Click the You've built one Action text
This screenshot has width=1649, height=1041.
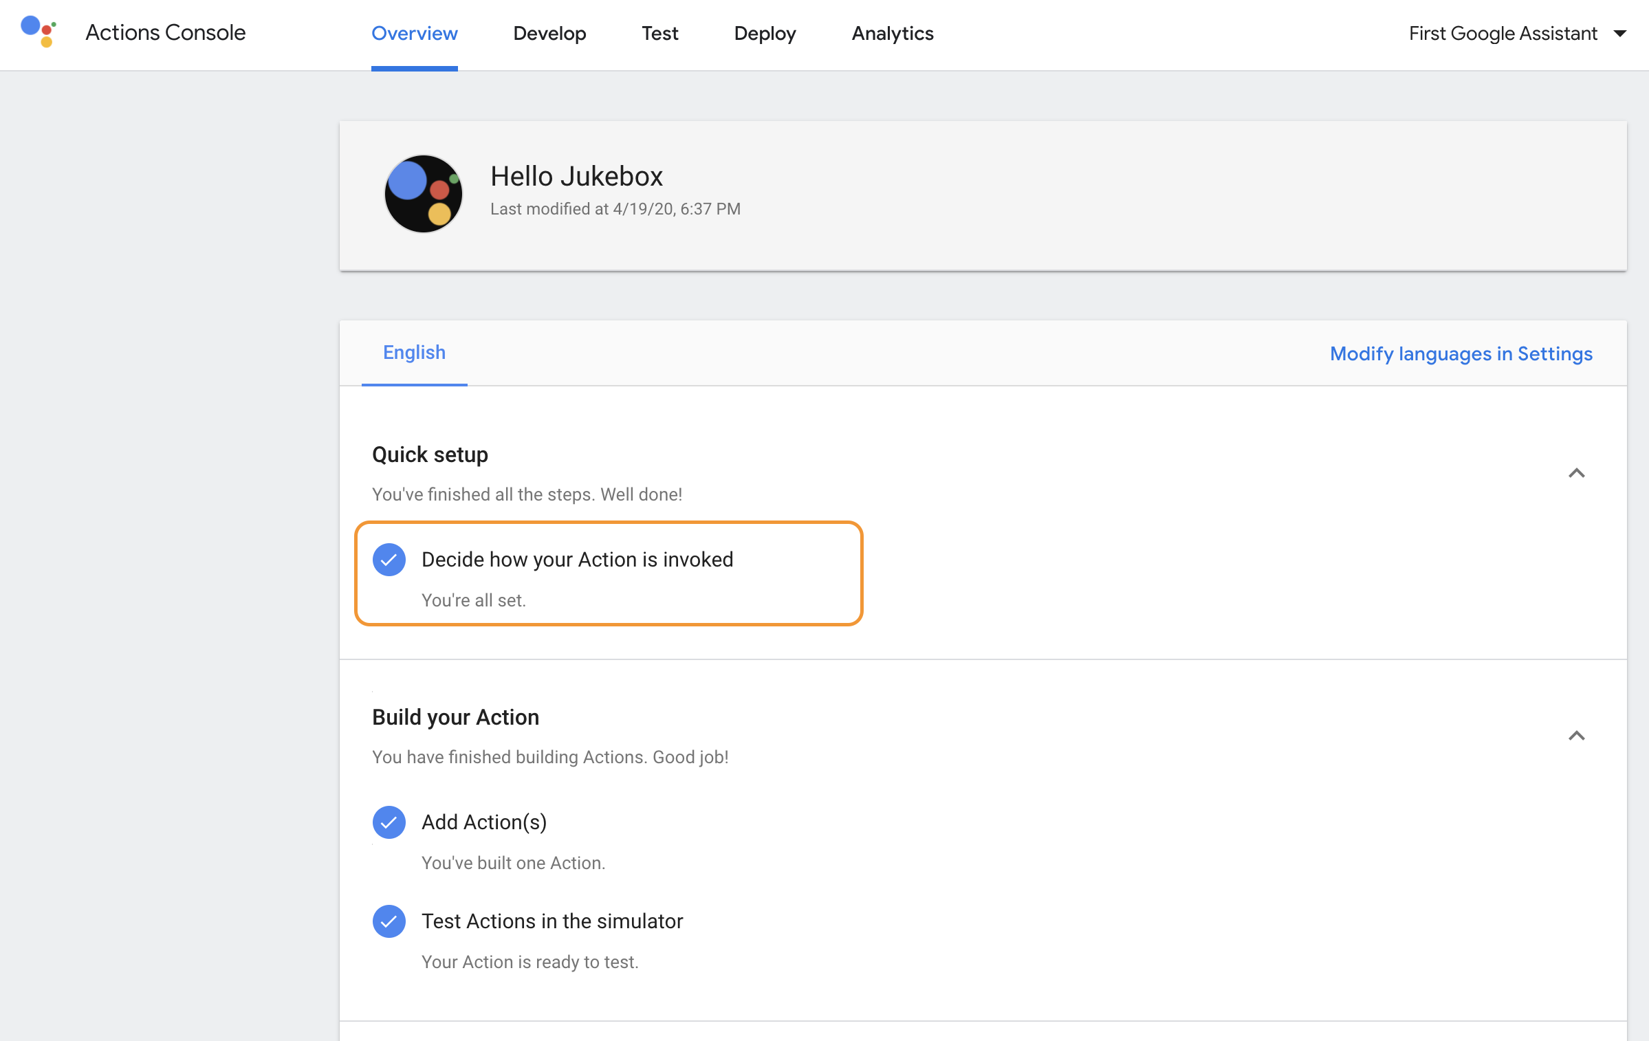coord(514,863)
